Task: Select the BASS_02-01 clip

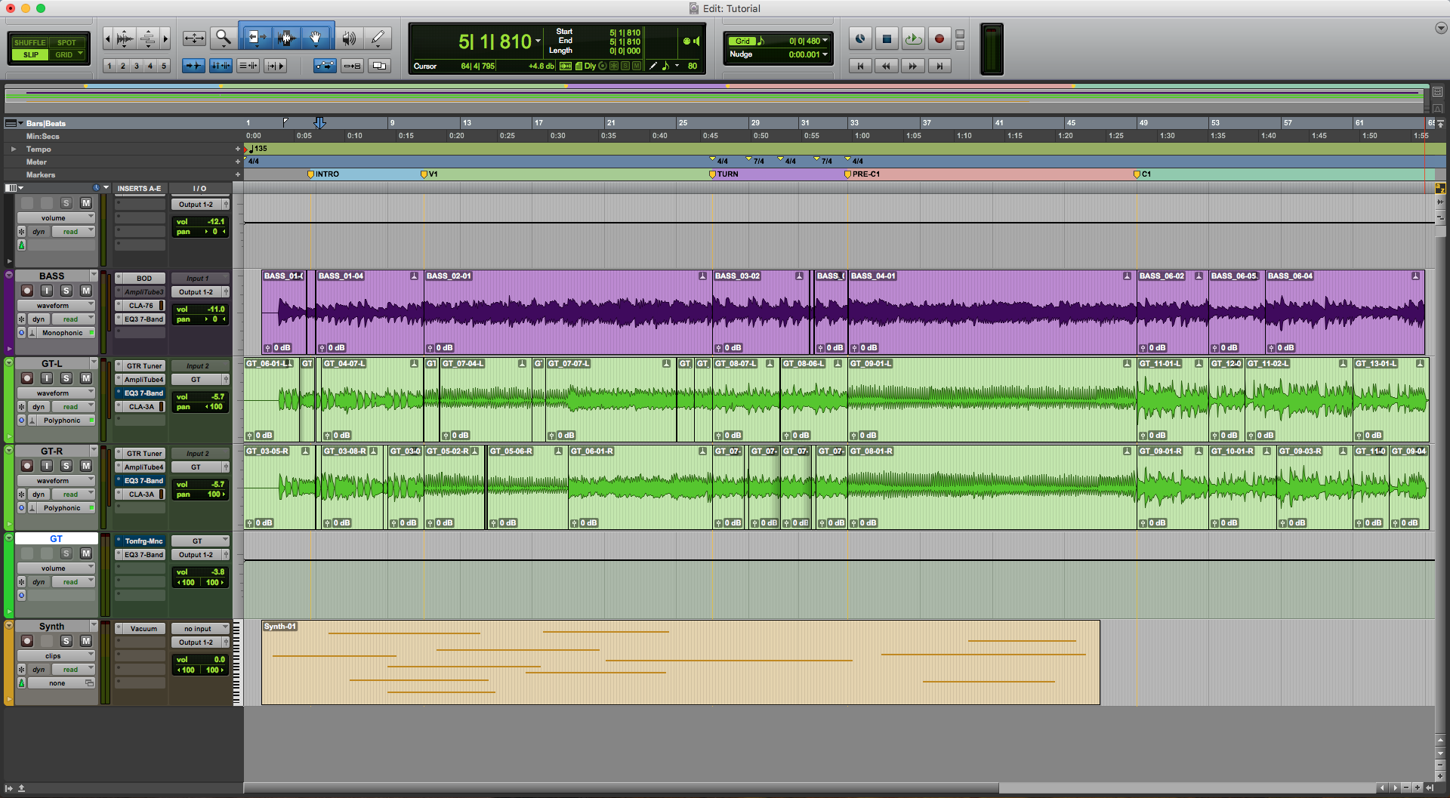Action: (x=568, y=313)
